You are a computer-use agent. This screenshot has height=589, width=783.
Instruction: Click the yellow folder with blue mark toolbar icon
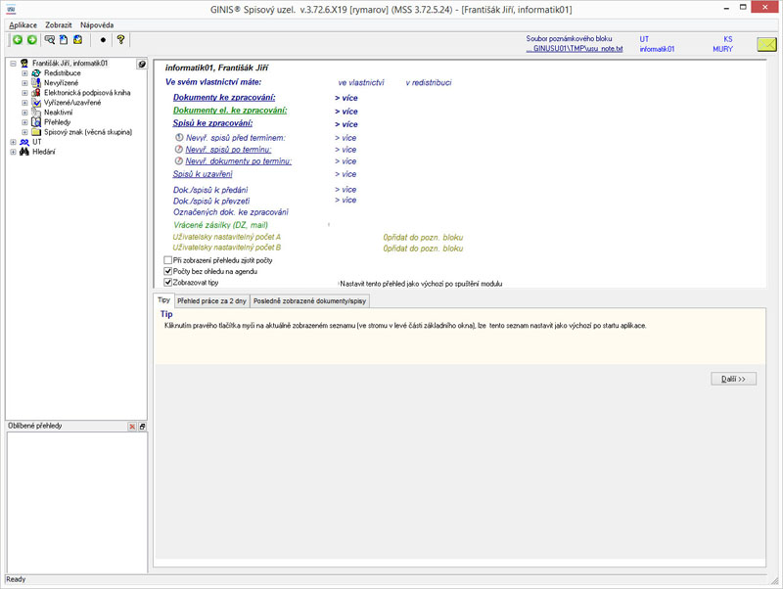tap(78, 40)
